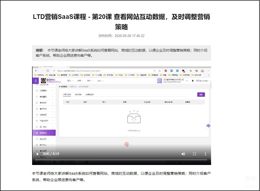The width and height of the screenshot is (260, 191).
Task: Enter fullscreen video mode
Action: (194, 154)
